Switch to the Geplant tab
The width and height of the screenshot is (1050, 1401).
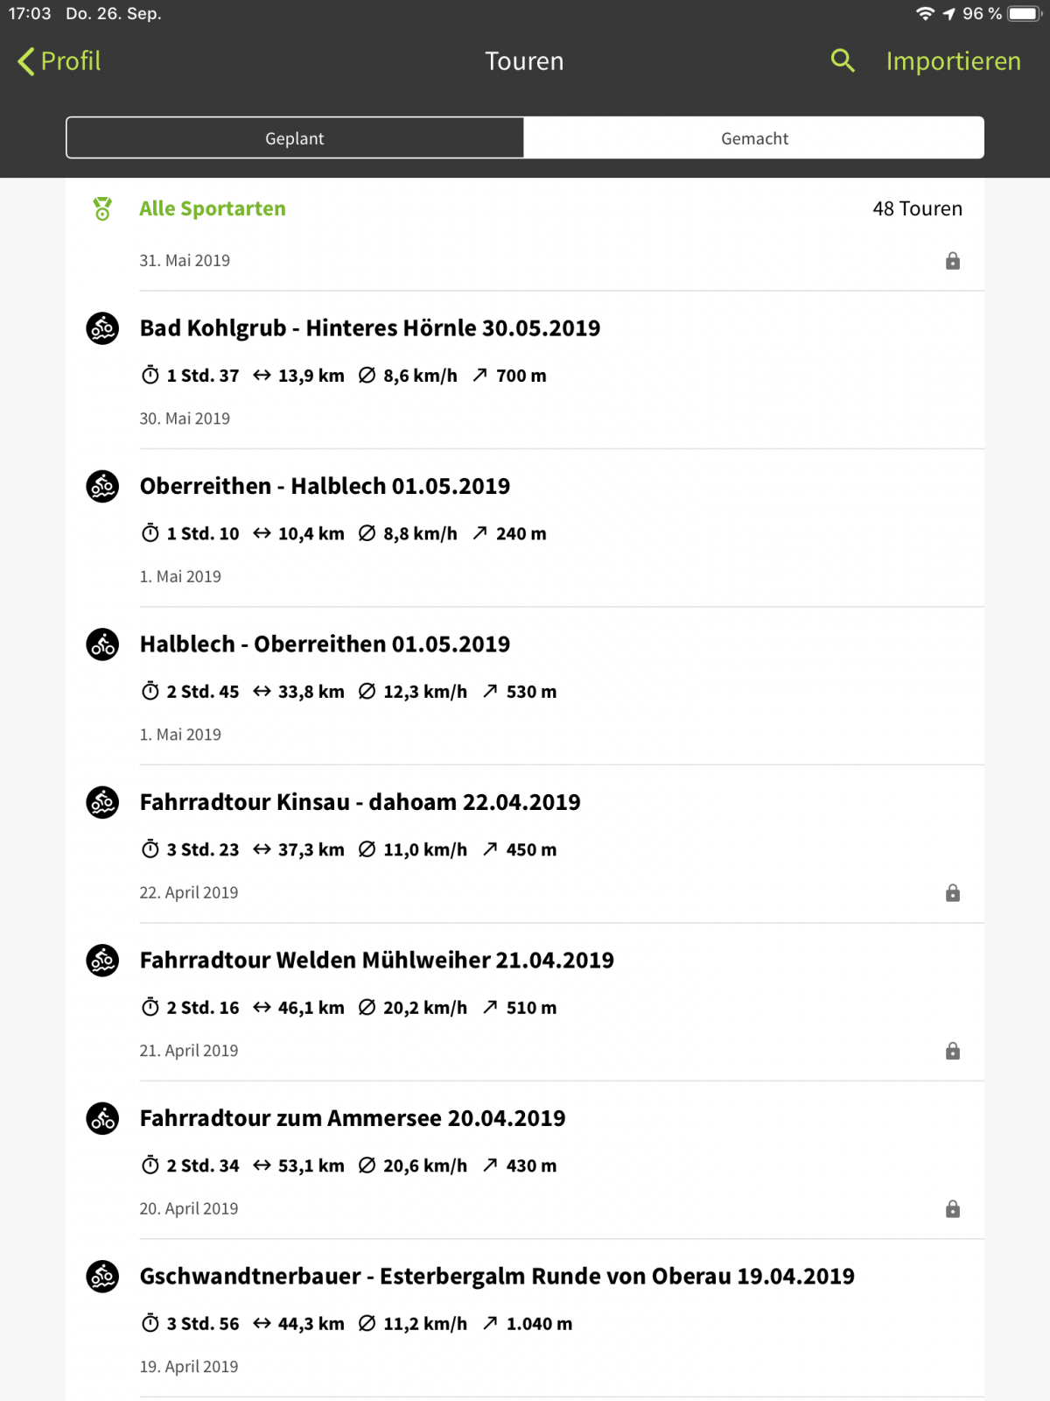click(295, 138)
